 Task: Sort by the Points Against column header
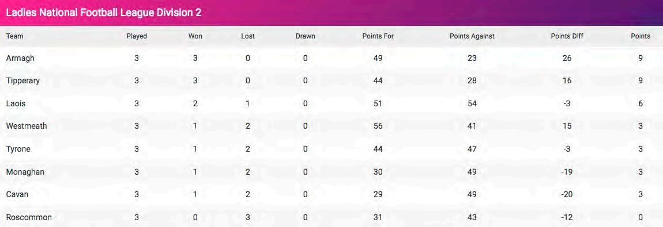click(x=472, y=36)
